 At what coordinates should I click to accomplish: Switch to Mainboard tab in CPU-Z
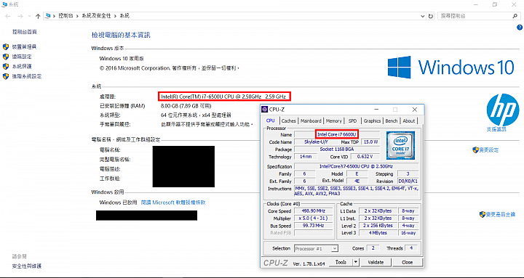click(x=311, y=121)
